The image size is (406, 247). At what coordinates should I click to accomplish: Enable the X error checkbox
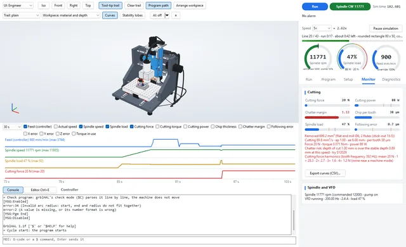(x=25, y=134)
